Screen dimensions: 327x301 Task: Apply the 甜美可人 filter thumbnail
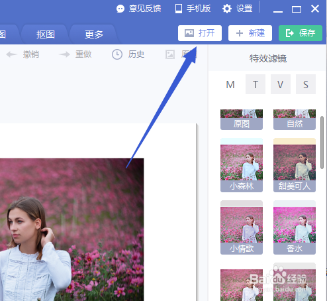click(x=295, y=165)
